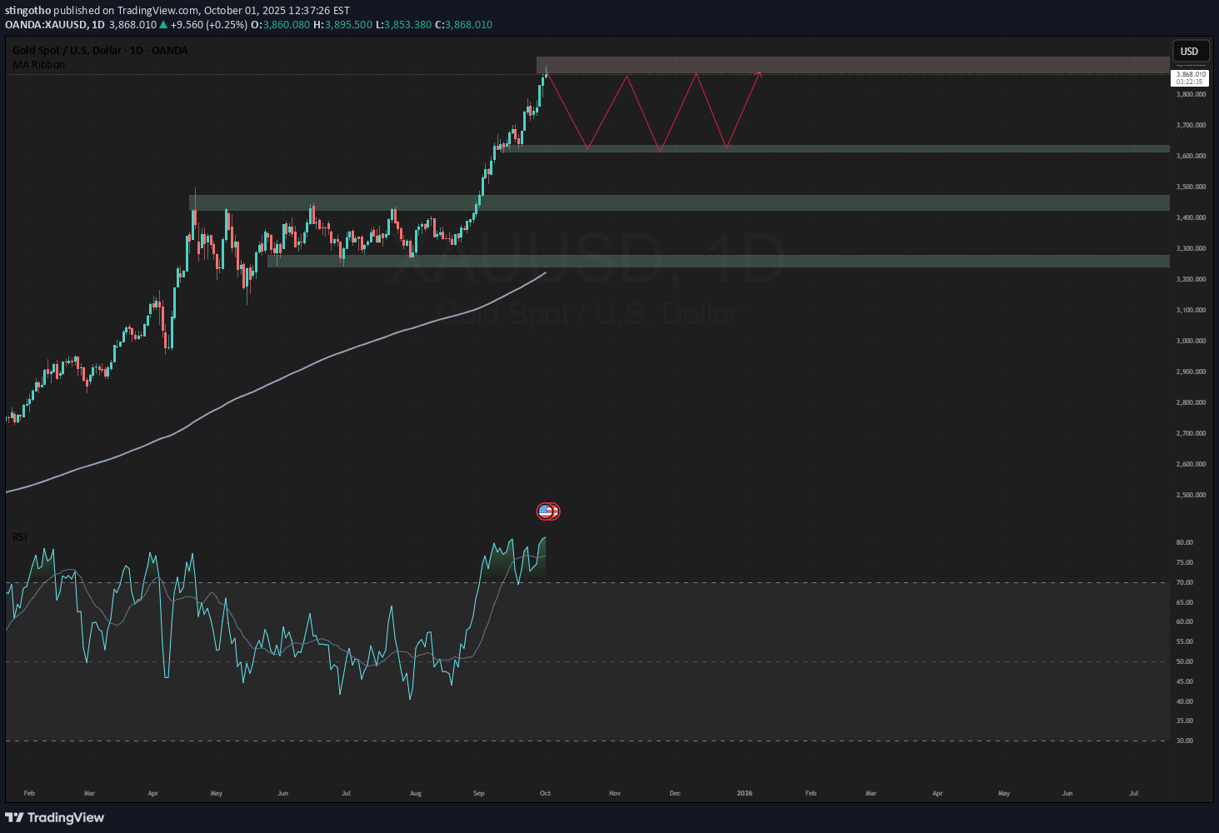Click the RSI 70.00 scale level
The image size is (1219, 833).
[x=1184, y=582]
